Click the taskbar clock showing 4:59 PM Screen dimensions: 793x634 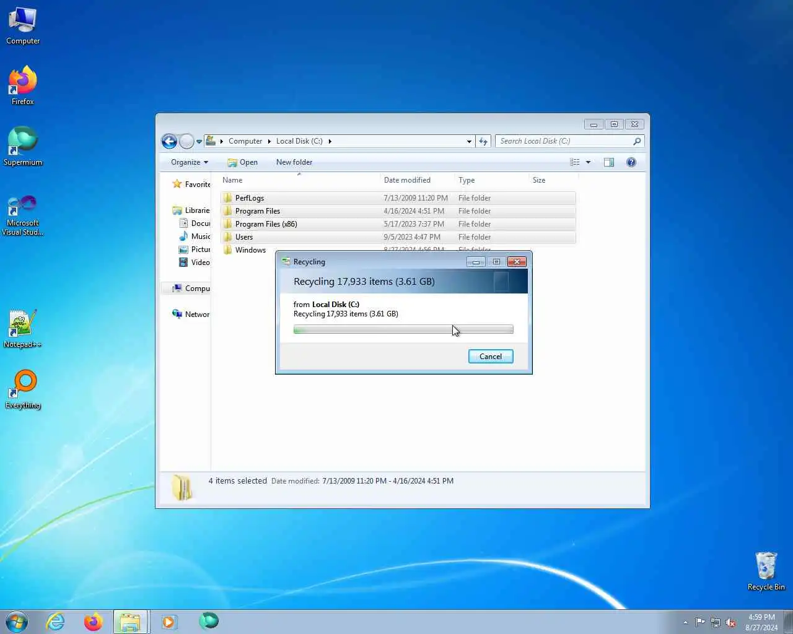pyautogui.click(x=761, y=622)
